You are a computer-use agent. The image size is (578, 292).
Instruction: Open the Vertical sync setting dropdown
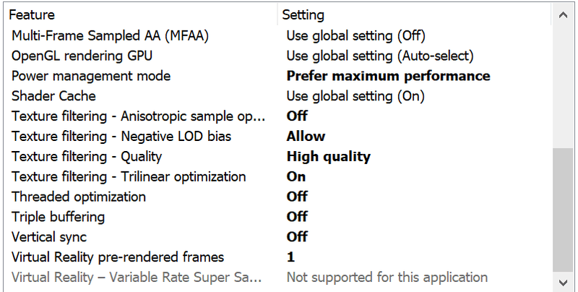(x=297, y=236)
